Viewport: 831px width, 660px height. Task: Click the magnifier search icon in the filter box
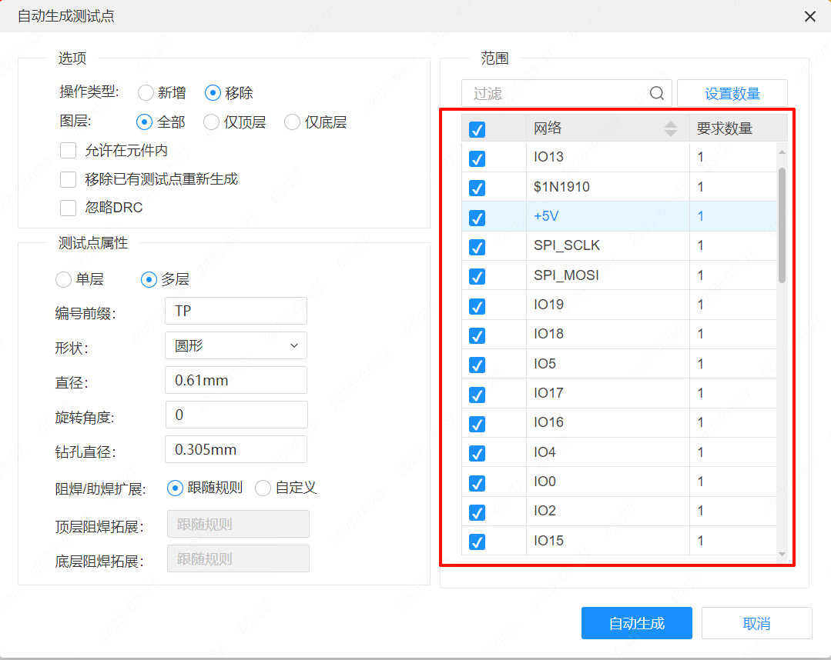656,93
